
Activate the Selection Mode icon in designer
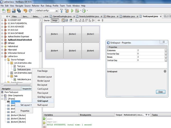(63, 20)
